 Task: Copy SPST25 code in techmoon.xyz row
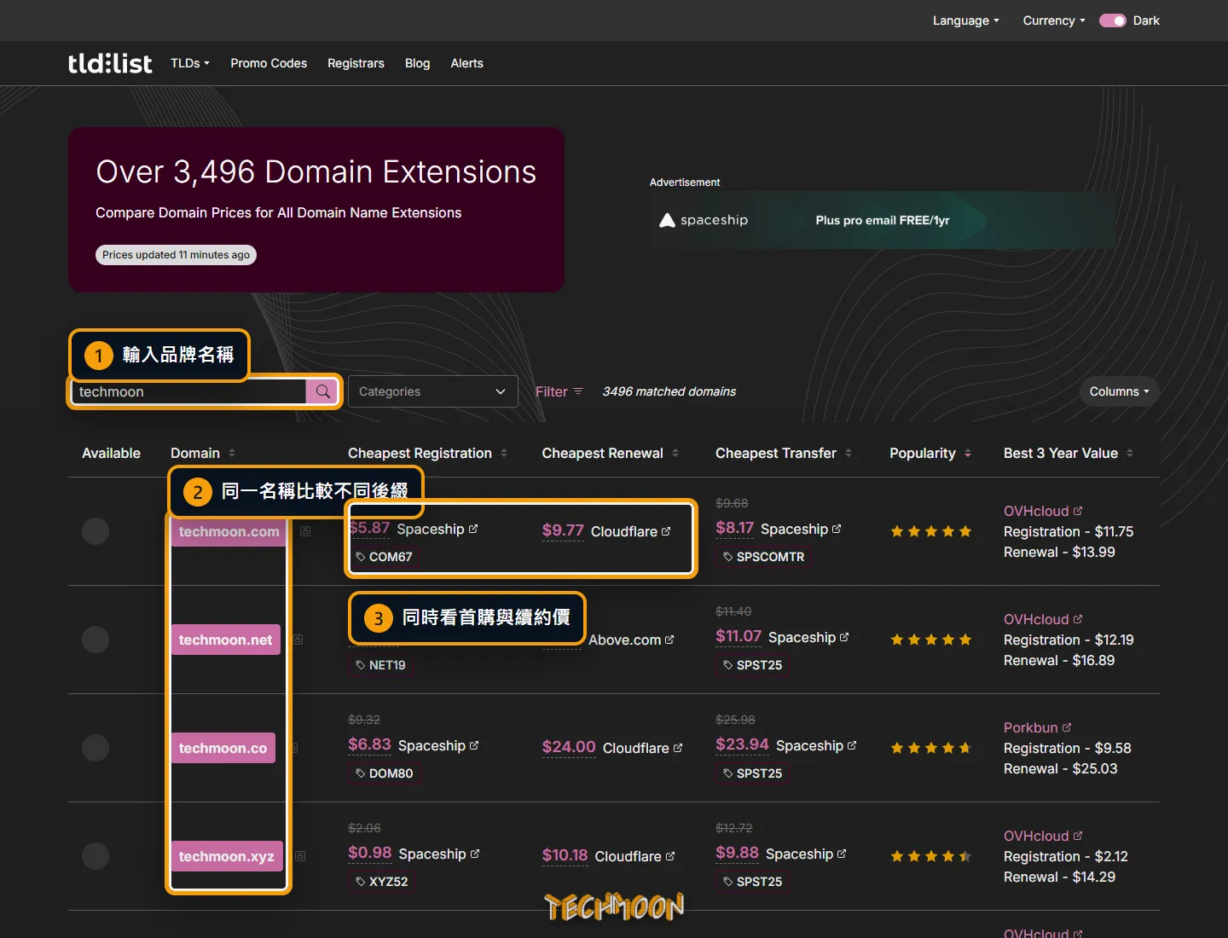[753, 882]
